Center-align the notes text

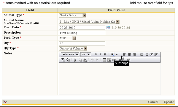[x=129, y=54]
